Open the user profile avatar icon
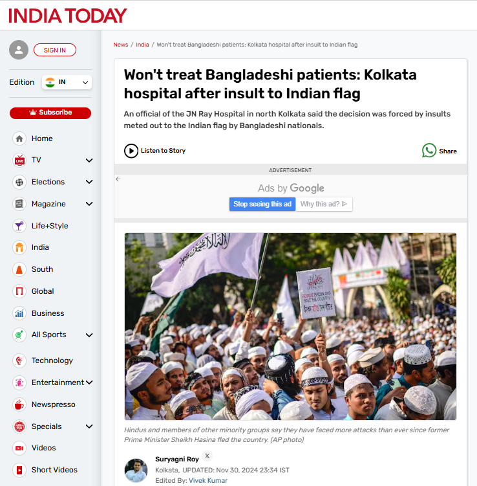 [19, 50]
